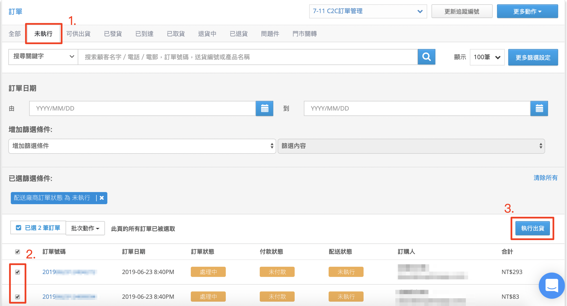Open the chat support bubble
This screenshot has height=306, width=567.
coord(551,286)
